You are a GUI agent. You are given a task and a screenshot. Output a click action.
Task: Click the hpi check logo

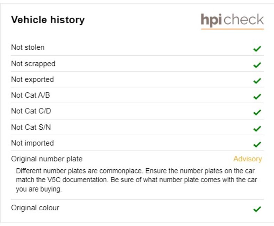point(232,21)
